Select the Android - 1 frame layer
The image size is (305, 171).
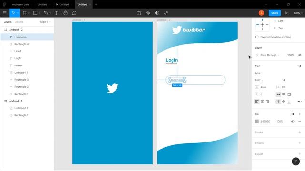click(x=27, y=101)
